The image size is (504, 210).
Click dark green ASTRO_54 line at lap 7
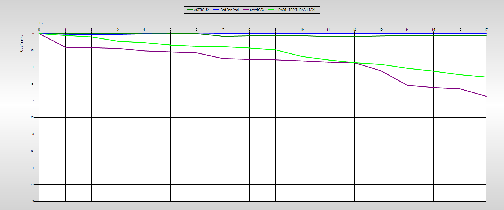point(223,36)
